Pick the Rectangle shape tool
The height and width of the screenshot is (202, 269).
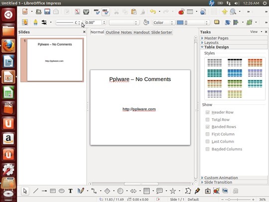click(x=53, y=191)
